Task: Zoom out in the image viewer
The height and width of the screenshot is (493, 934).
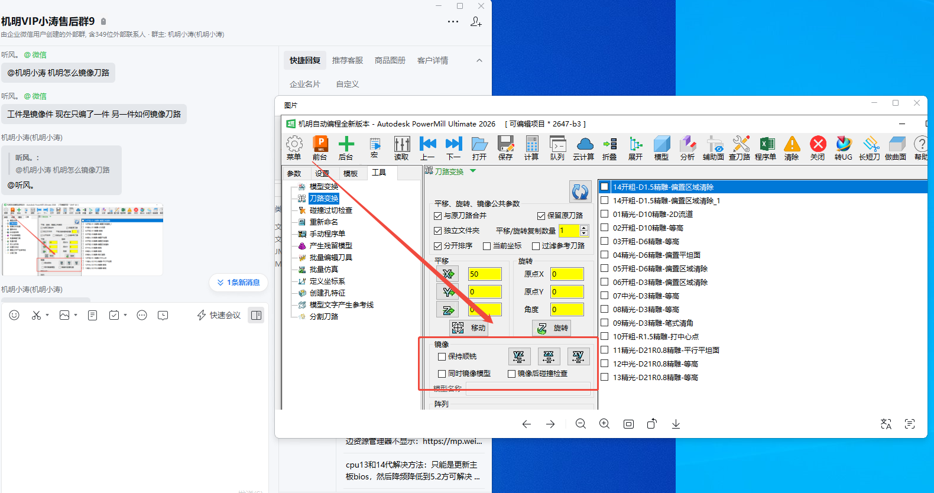Action: coord(581,424)
